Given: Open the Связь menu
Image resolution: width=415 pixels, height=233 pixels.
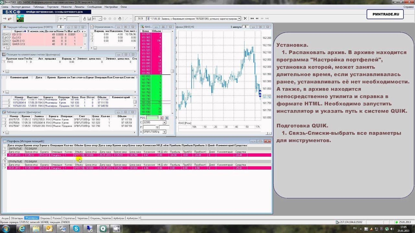Looking at the screenshot, I should [x=5, y=7].
